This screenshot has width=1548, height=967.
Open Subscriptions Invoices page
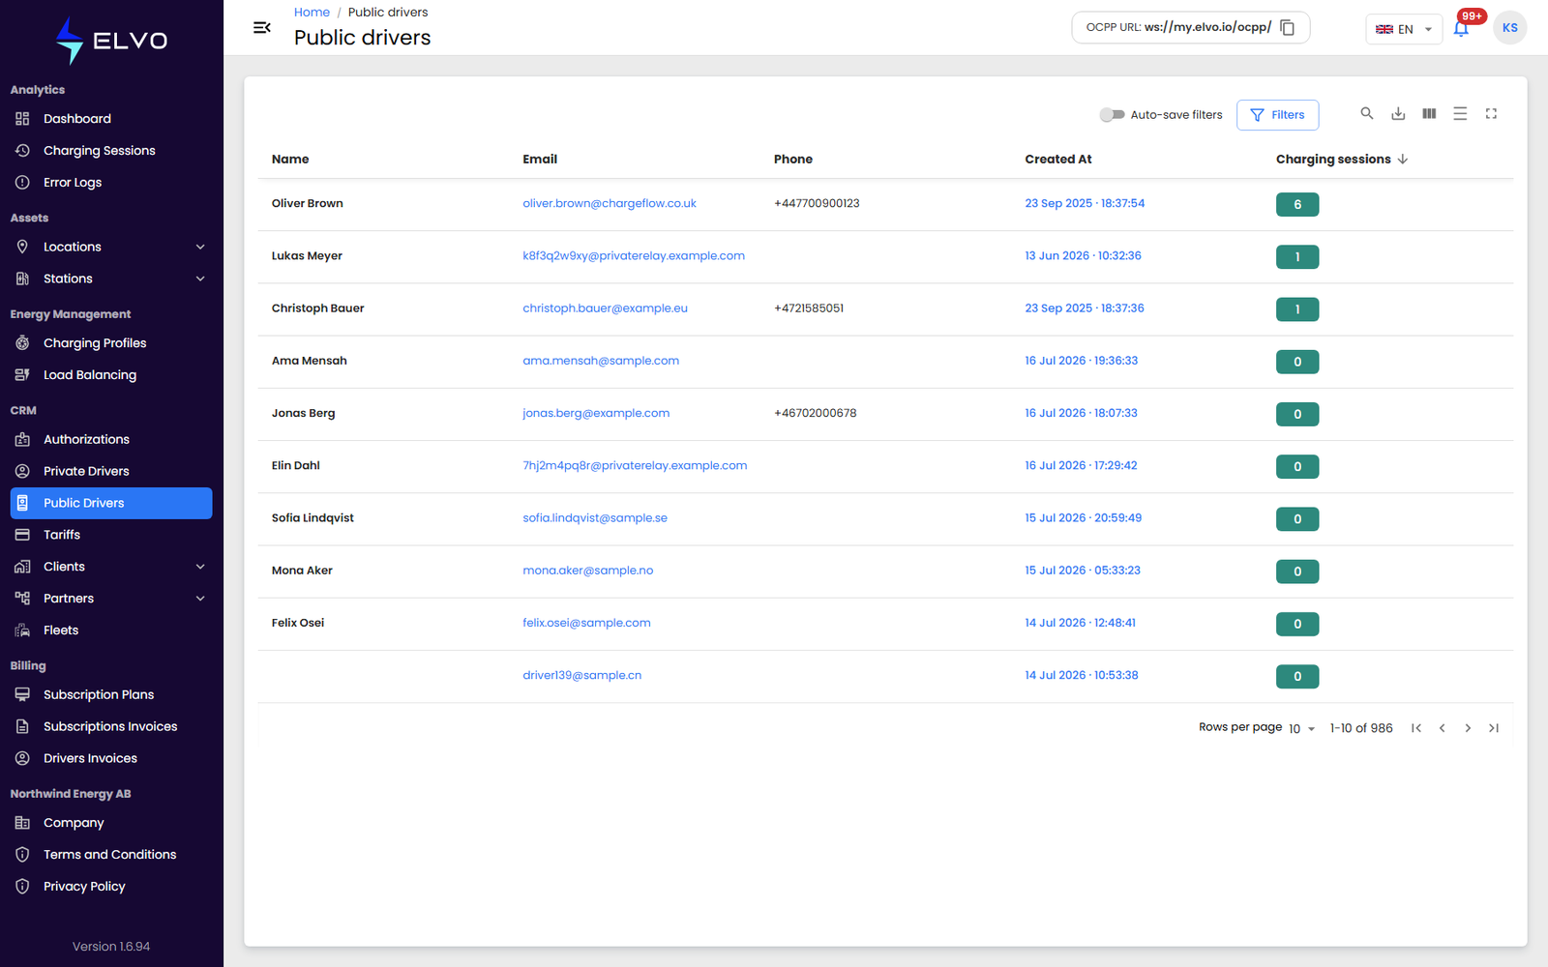click(111, 726)
